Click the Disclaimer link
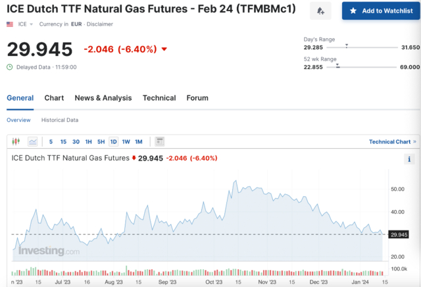Image resolution: width=421 pixels, height=287 pixels. click(x=99, y=24)
